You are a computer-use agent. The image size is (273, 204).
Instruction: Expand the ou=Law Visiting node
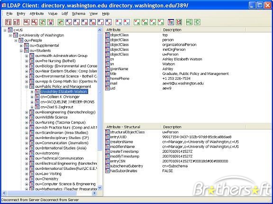click(27, 174)
